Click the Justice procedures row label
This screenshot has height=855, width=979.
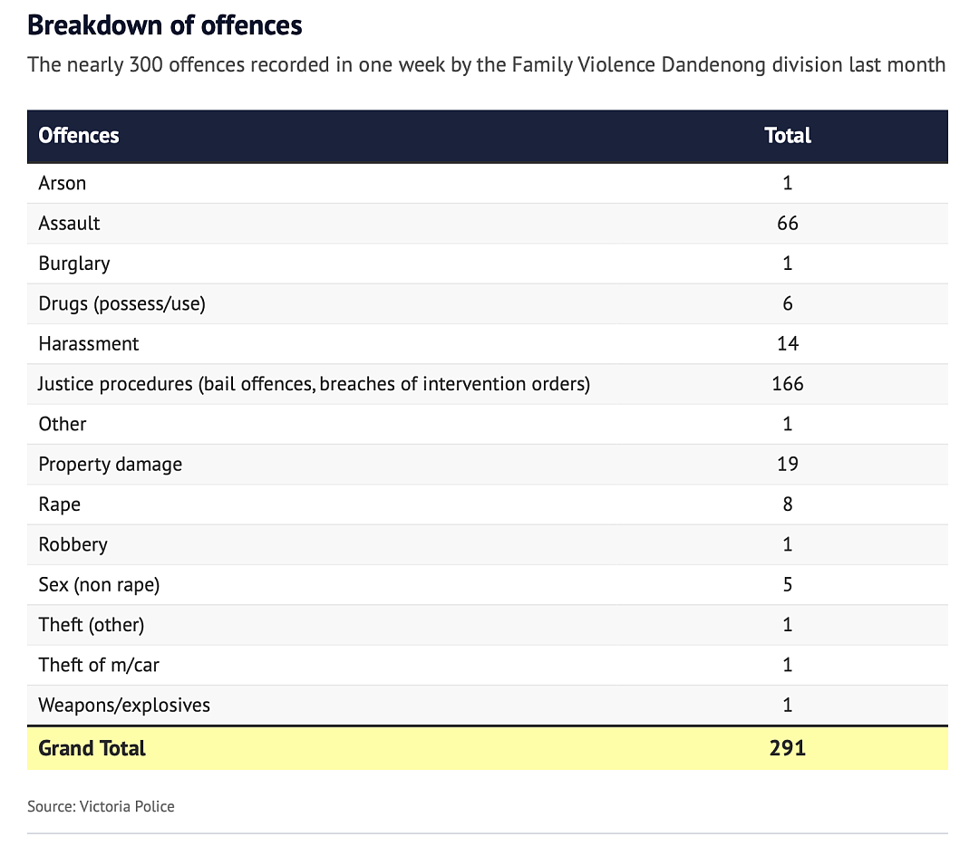[x=314, y=384]
